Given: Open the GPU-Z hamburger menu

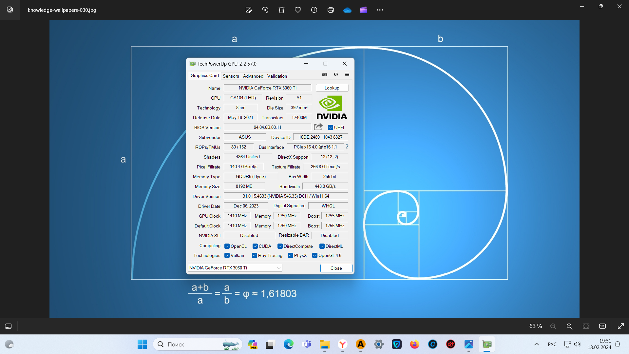Looking at the screenshot, I should coord(347,74).
